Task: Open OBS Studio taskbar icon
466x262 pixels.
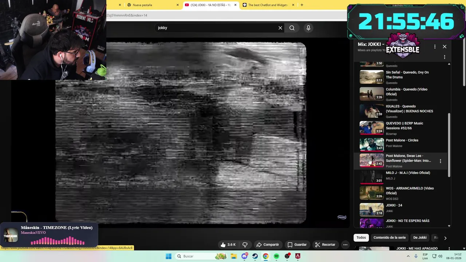Action: (287, 256)
